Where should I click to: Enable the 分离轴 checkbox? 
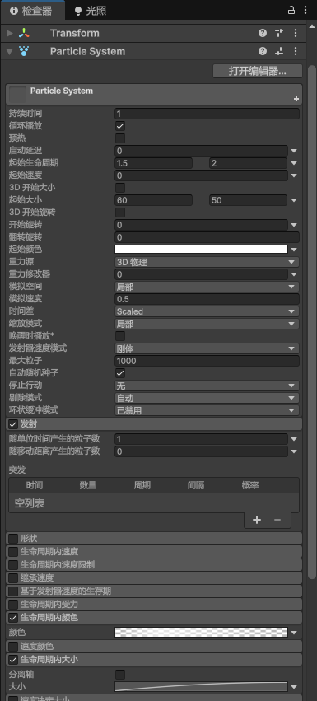(120, 675)
